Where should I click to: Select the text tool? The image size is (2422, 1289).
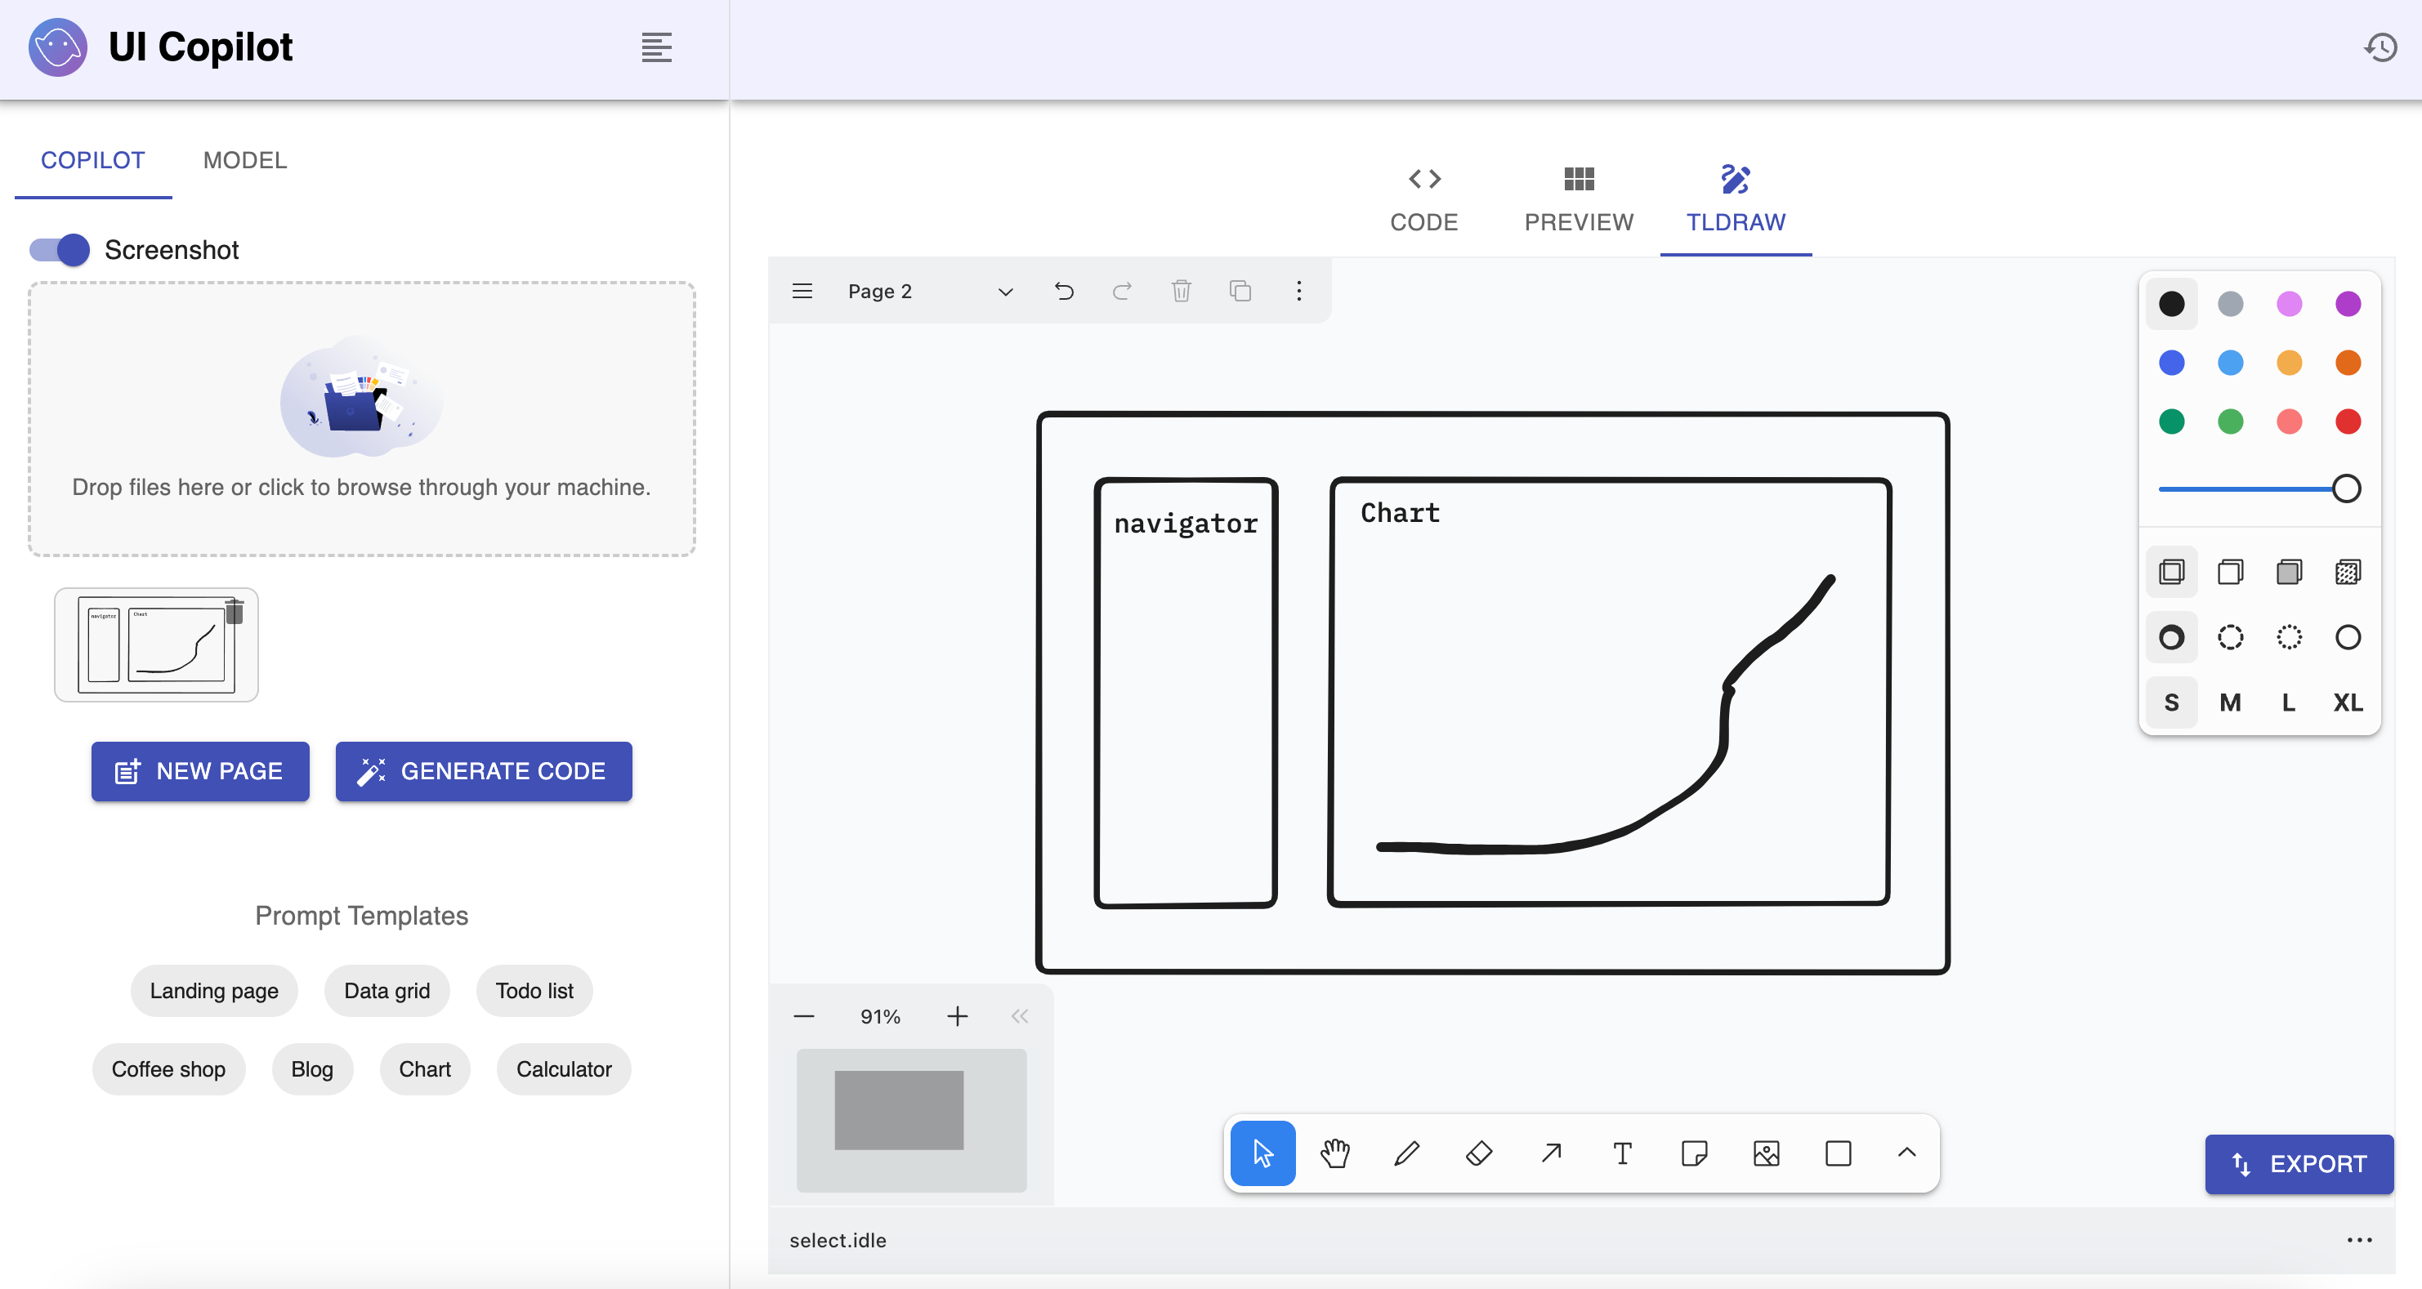pyautogui.click(x=1622, y=1153)
